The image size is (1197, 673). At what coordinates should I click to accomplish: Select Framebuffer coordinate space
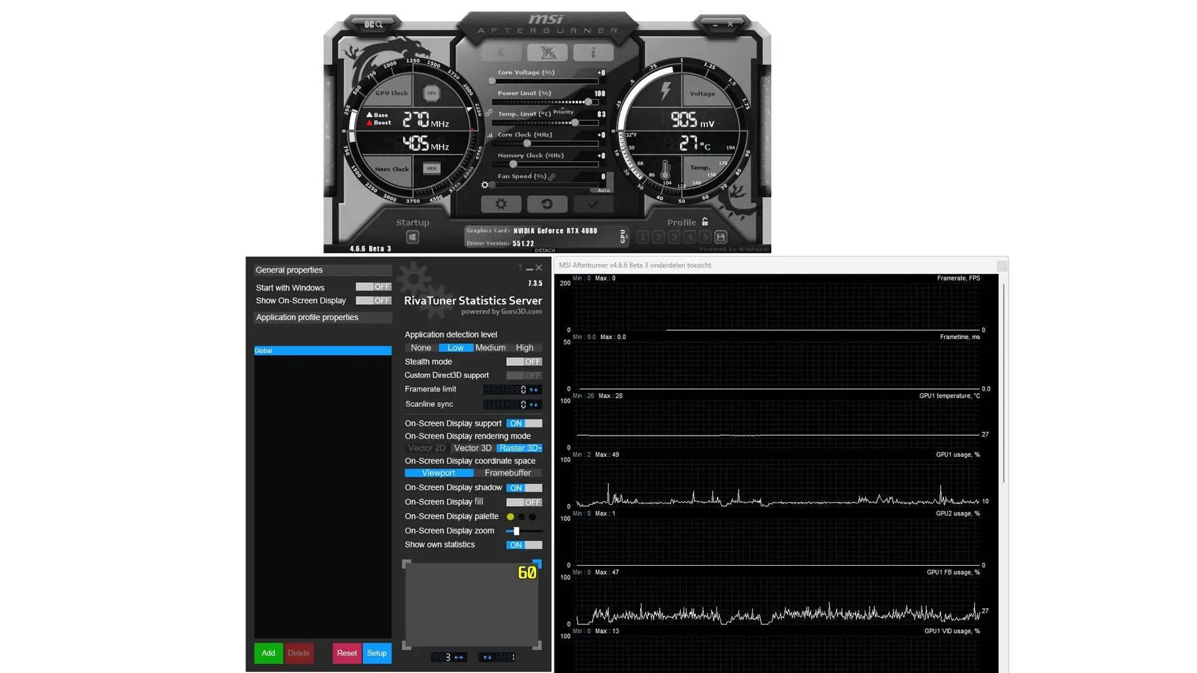[x=508, y=473]
